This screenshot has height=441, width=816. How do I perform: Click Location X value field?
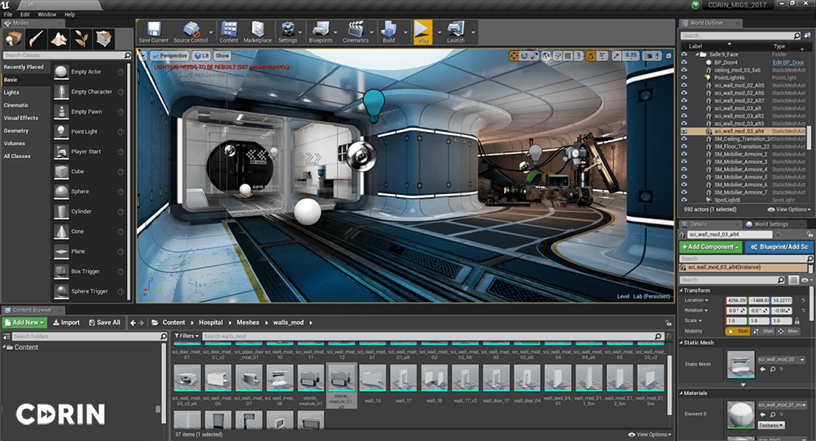pyautogui.click(x=737, y=301)
